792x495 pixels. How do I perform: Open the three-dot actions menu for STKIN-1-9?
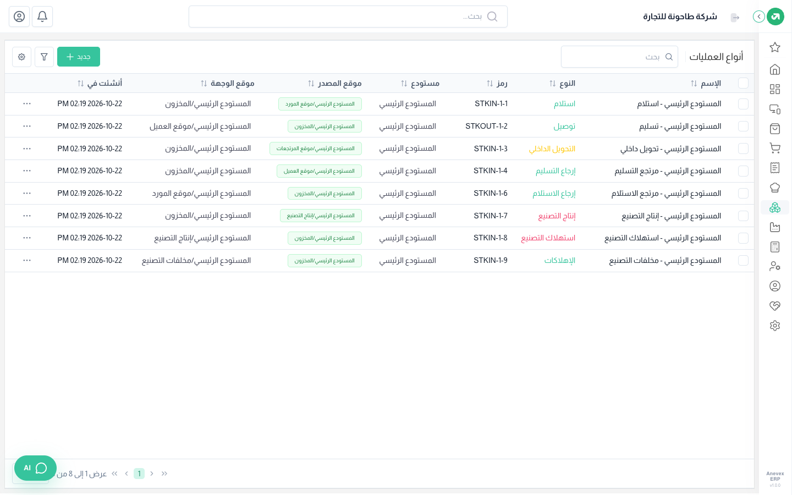point(27,260)
